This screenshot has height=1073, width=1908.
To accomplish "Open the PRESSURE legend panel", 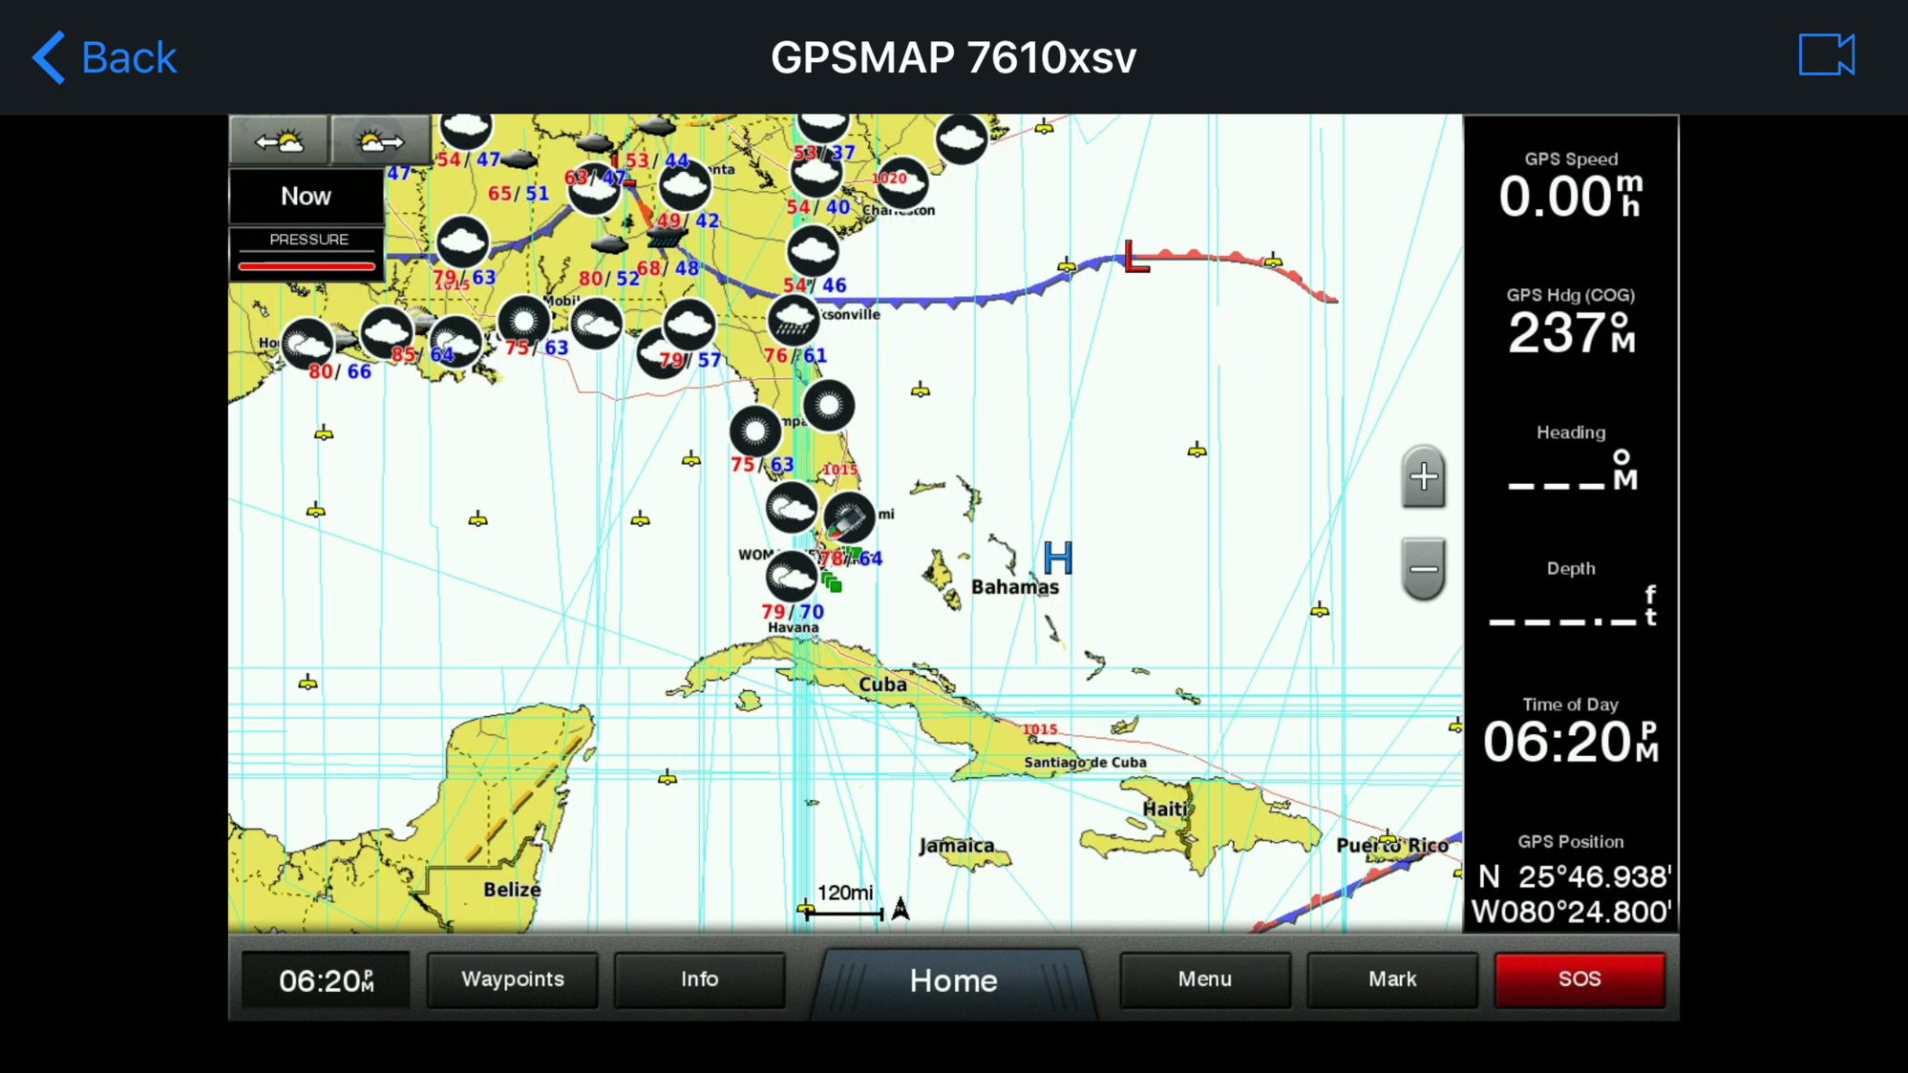I will pyautogui.click(x=307, y=253).
